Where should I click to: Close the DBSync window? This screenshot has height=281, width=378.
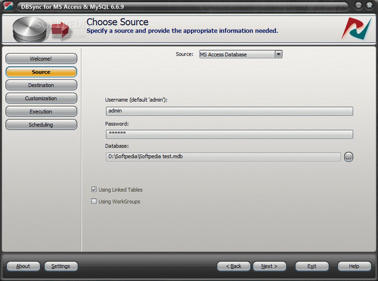click(369, 5)
